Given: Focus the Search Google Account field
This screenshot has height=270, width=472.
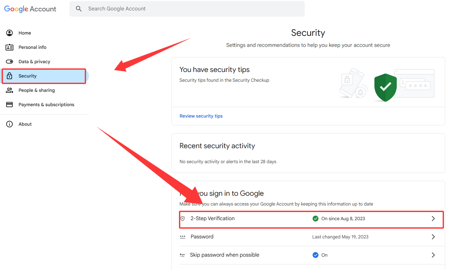Looking at the screenshot, I should click(x=187, y=9).
